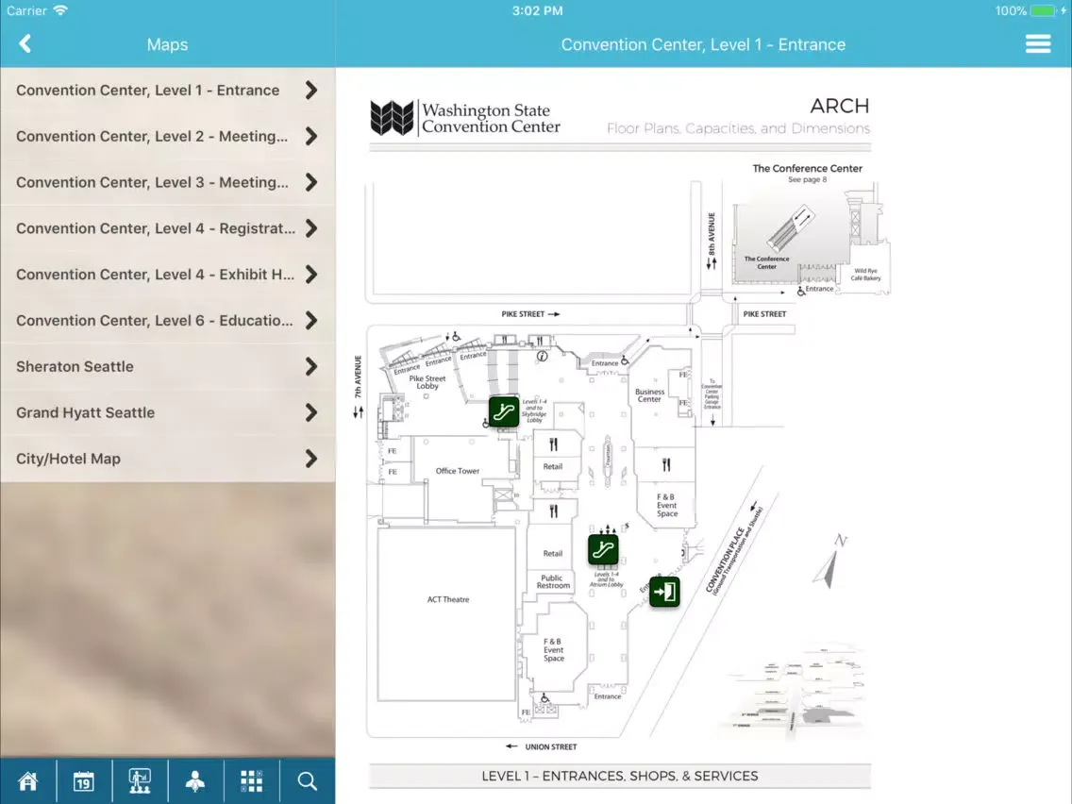The image size is (1072, 804).
Task: Open the speaker icon in the toolbar
Action: tap(195, 780)
